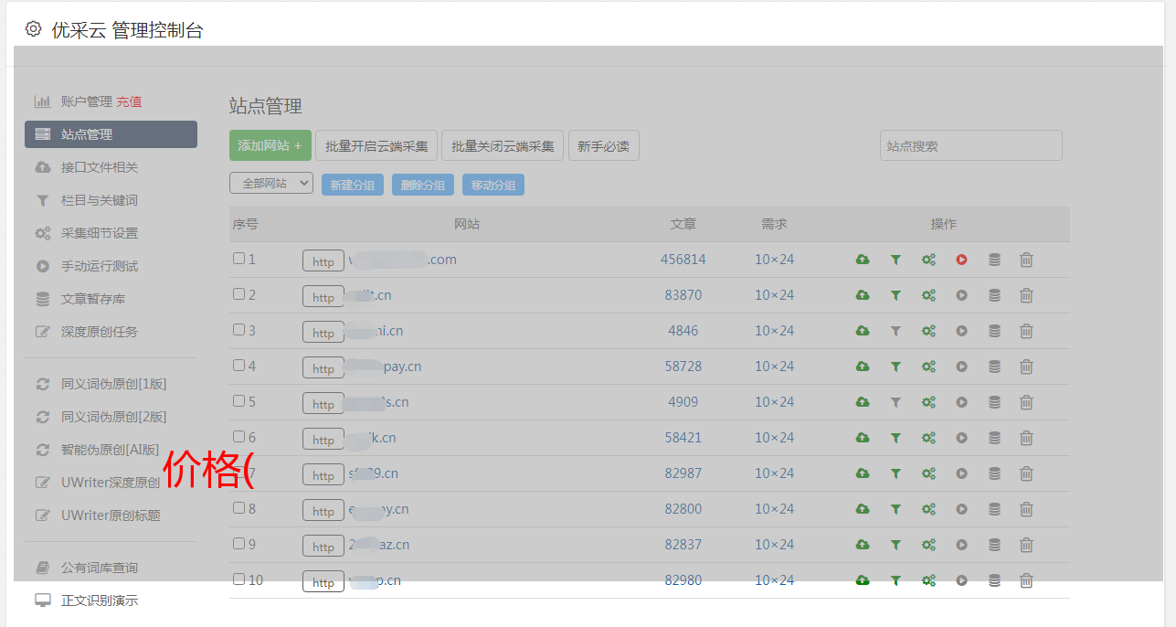Click the gray play icon in row 8
This screenshot has height=627, width=1176.
tap(961, 509)
